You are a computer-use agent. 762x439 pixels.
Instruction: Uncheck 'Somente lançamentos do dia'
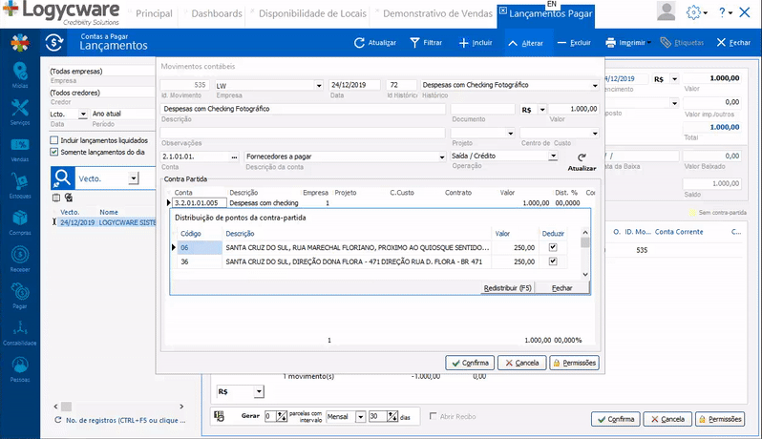click(x=54, y=151)
